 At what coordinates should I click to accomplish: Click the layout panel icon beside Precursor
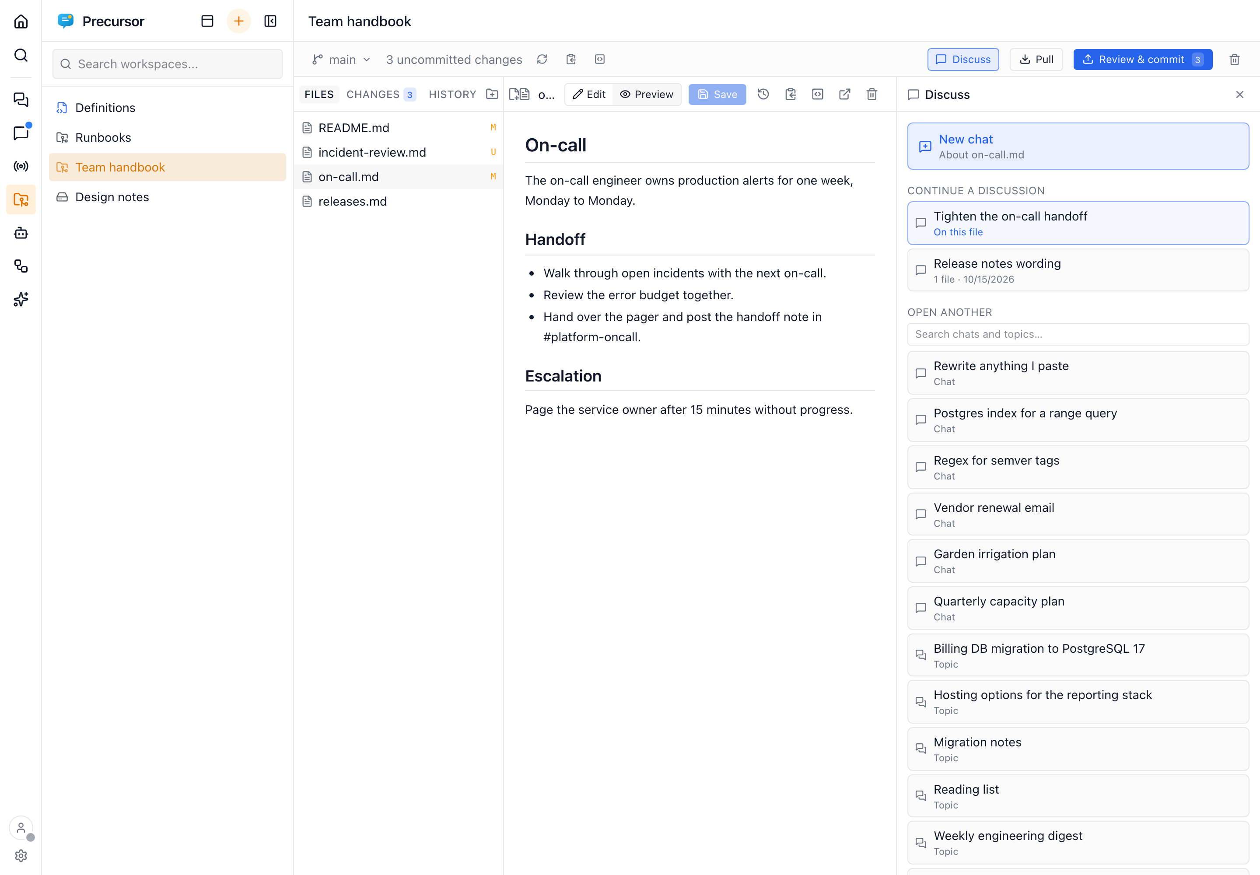[207, 21]
